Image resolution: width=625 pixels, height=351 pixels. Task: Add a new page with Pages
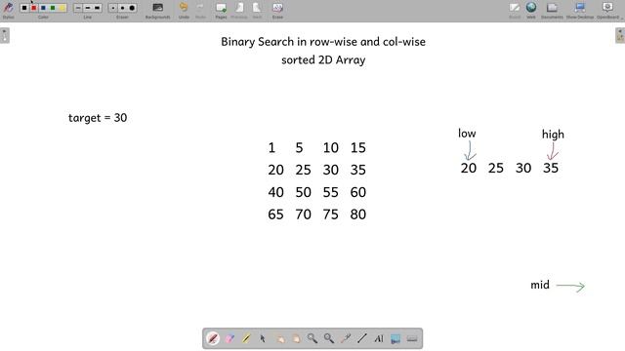[221, 10]
